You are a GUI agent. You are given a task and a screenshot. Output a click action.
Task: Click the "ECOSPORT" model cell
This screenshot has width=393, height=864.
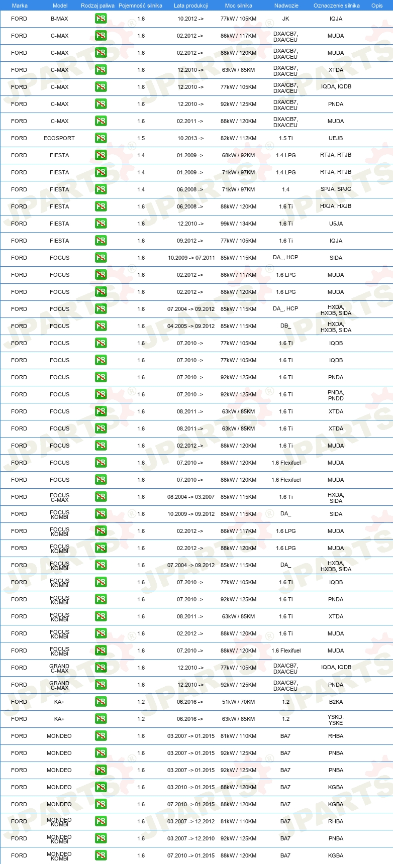[x=59, y=138]
